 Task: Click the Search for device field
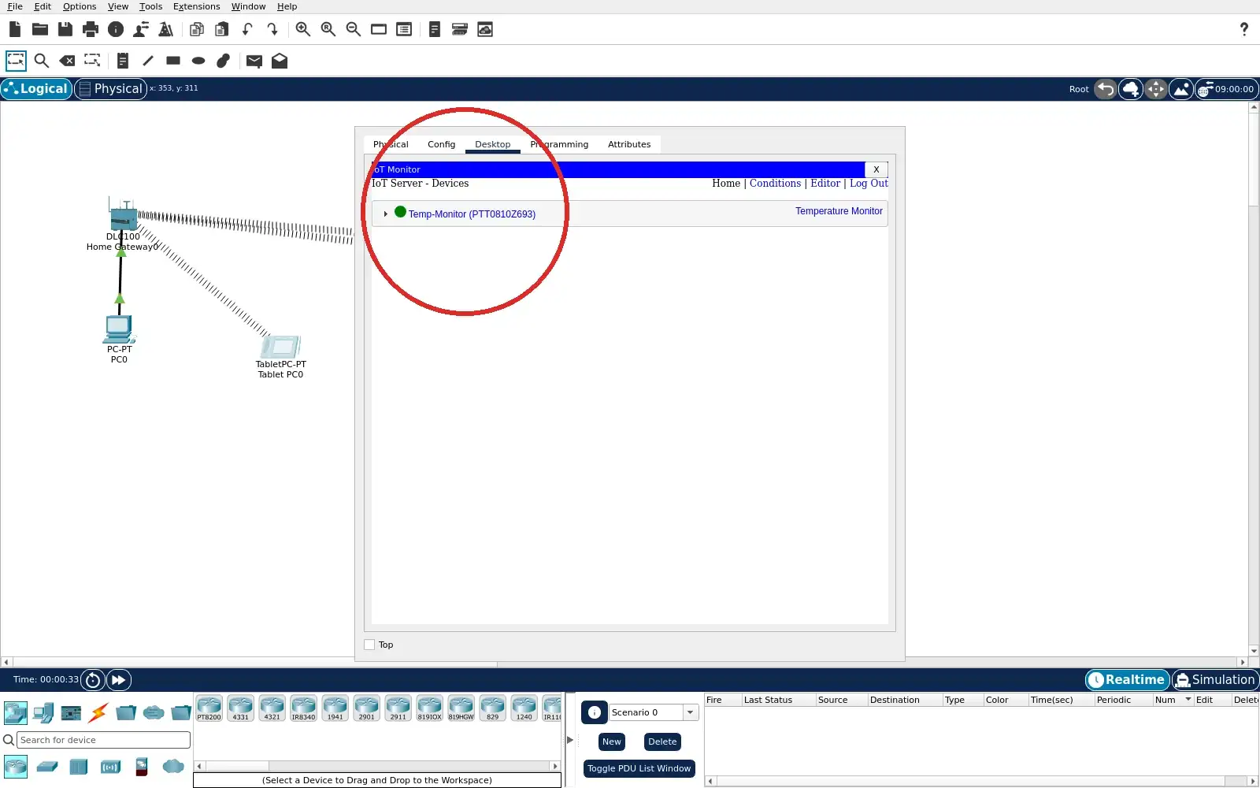103,740
